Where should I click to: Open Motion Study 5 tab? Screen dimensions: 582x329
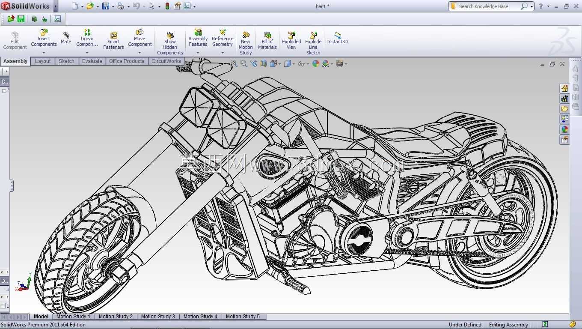point(243,317)
